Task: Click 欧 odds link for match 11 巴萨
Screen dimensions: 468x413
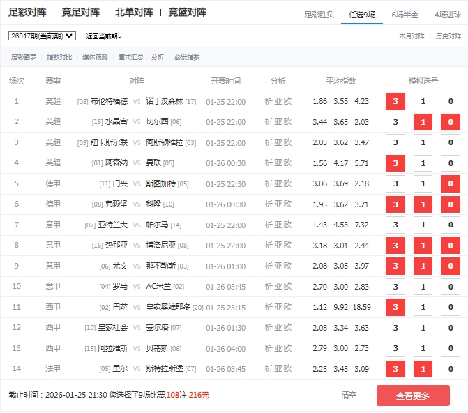Action: tap(288, 307)
